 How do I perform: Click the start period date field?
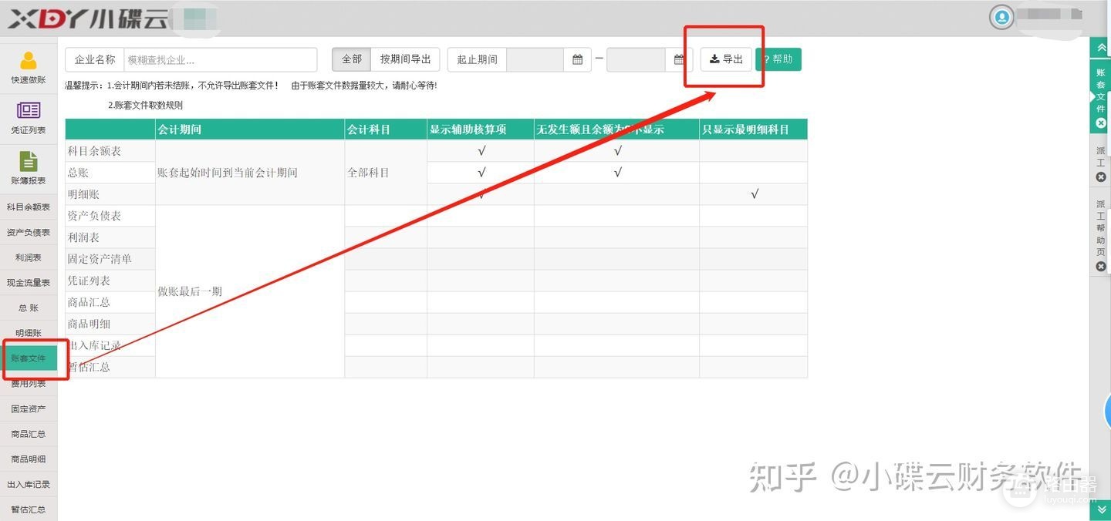tap(535, 59)
